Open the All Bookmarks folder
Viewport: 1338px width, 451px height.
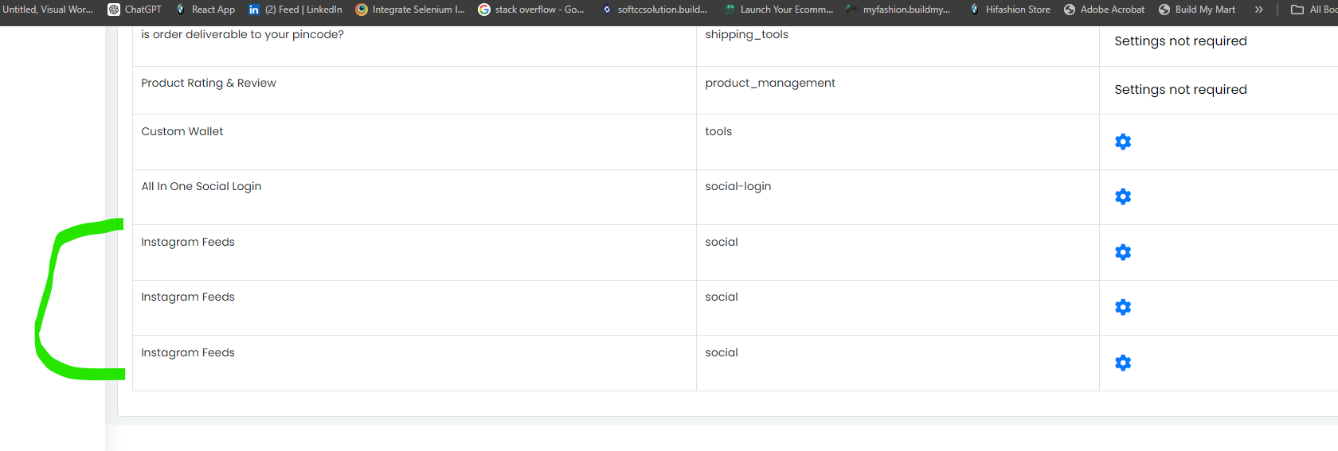point(1314,10)
